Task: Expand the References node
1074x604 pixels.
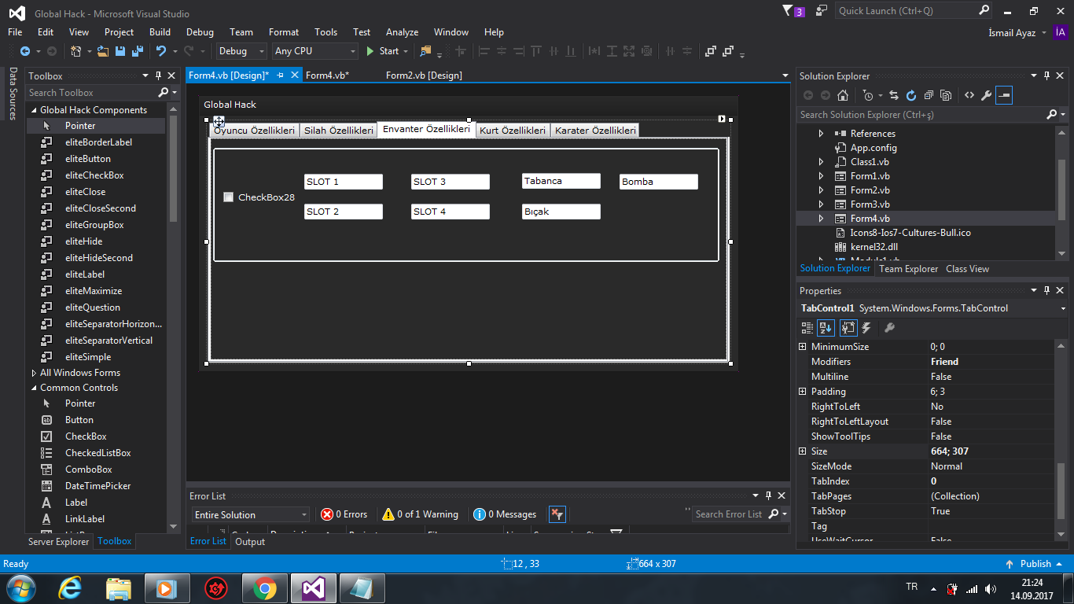Action: (822, 134)
